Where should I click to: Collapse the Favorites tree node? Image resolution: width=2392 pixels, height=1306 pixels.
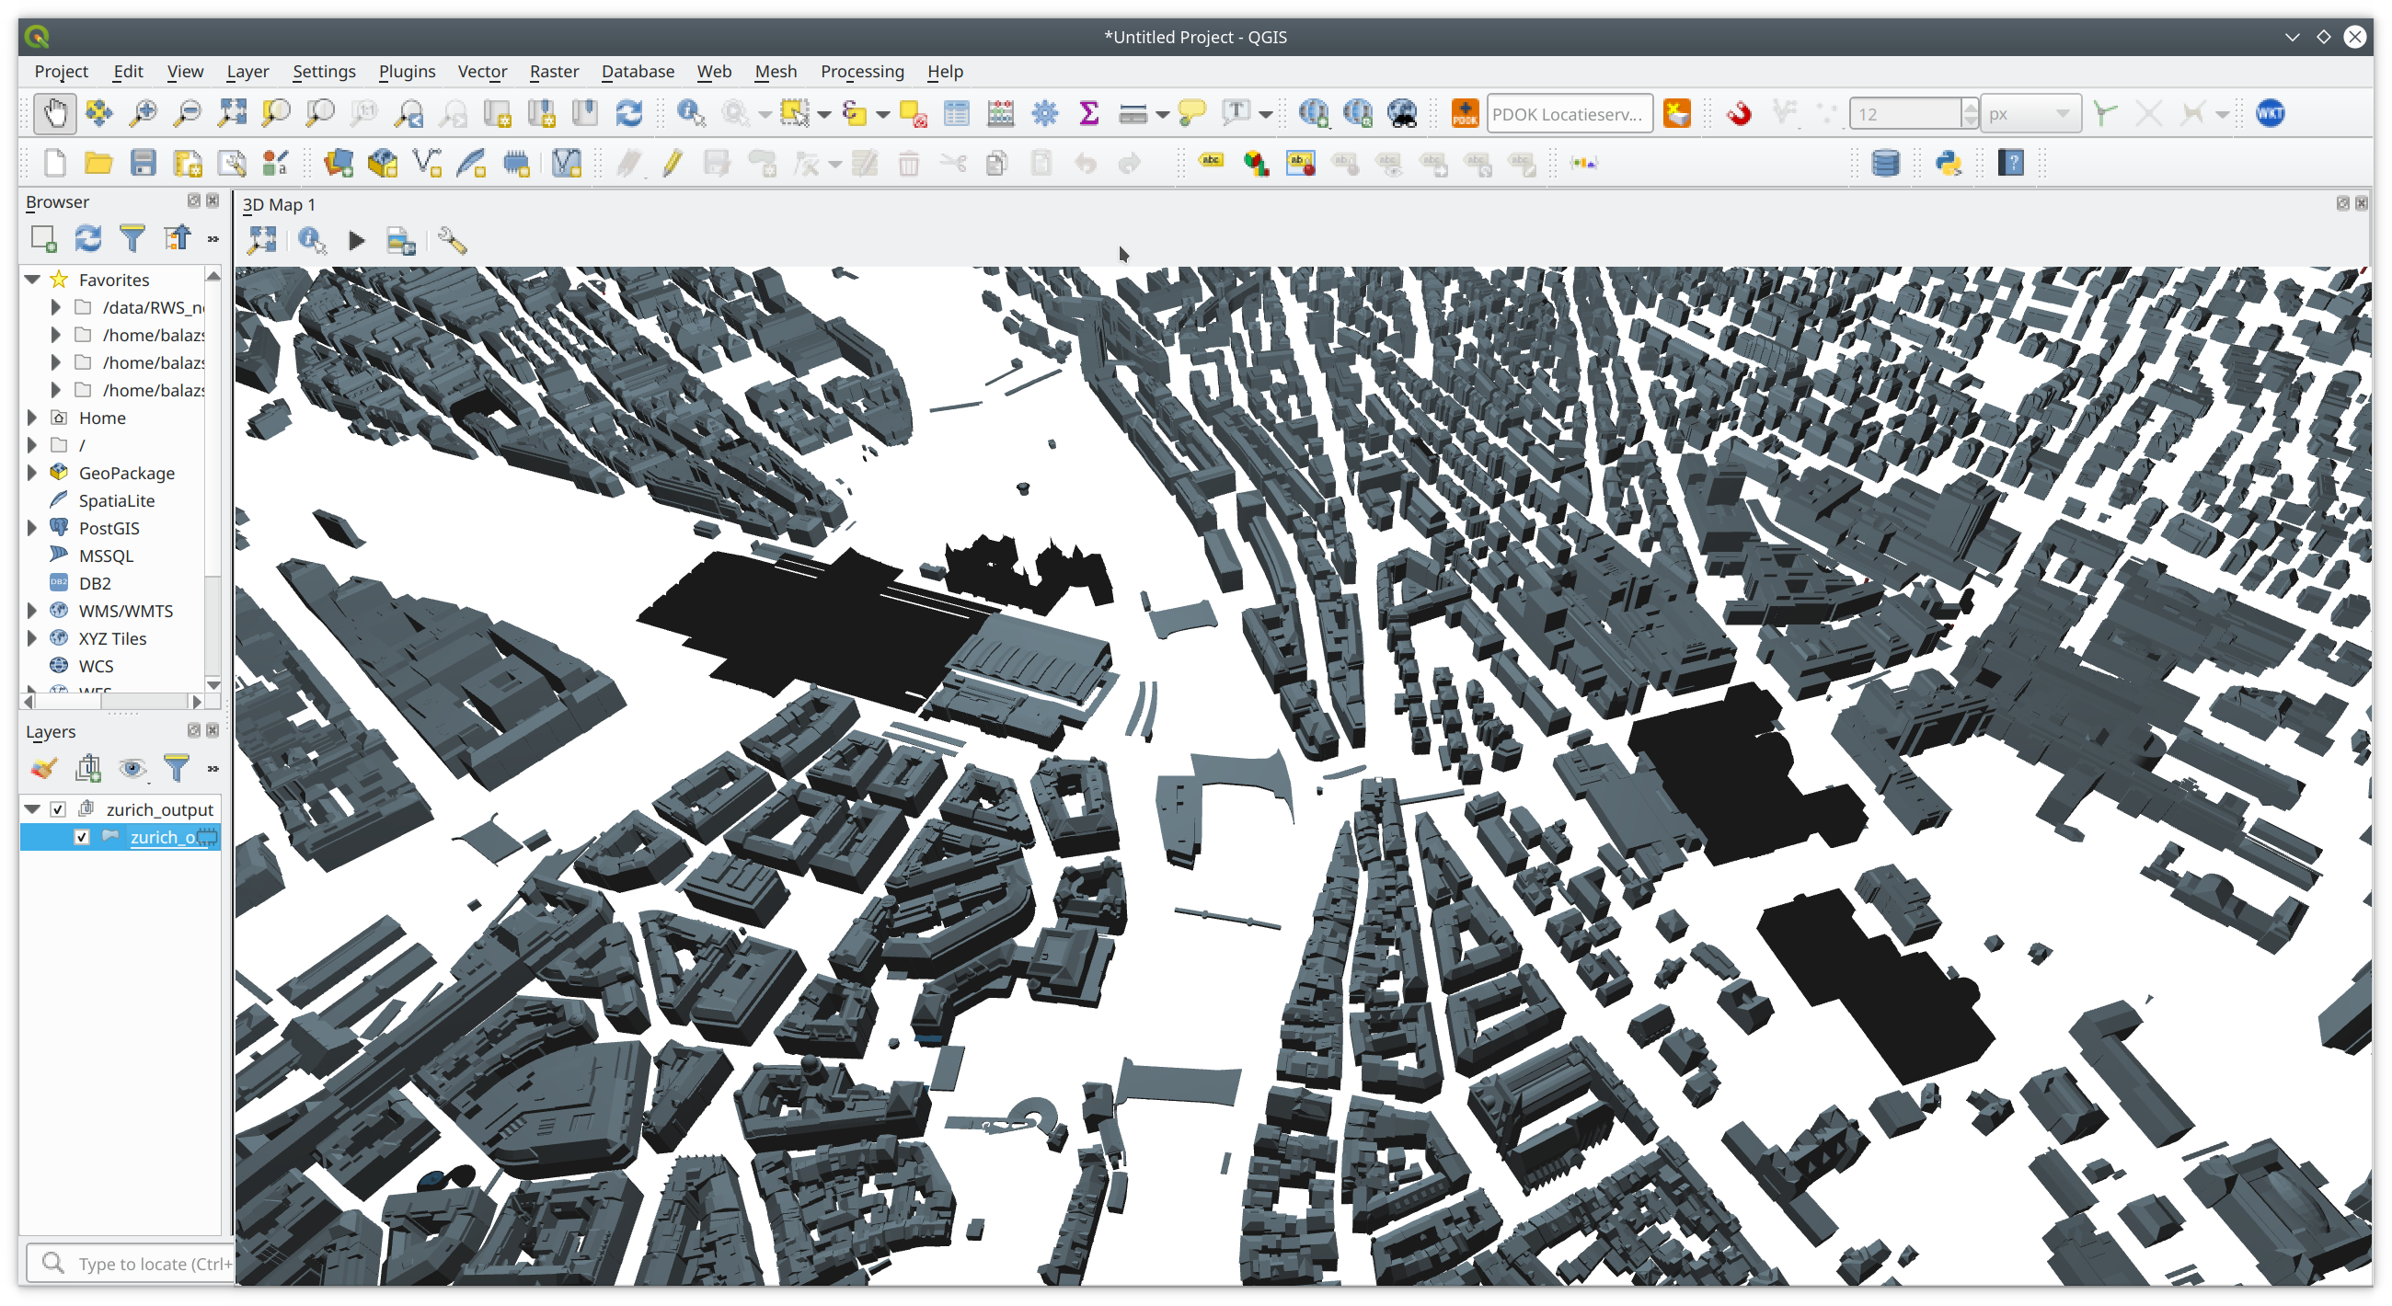pos(32,280)
